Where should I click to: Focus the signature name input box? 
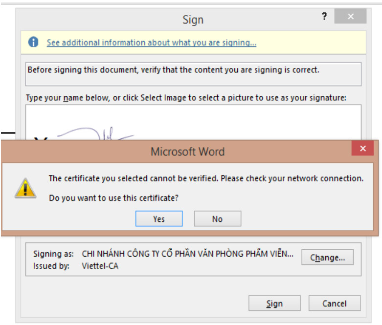(x=193, y=122)
